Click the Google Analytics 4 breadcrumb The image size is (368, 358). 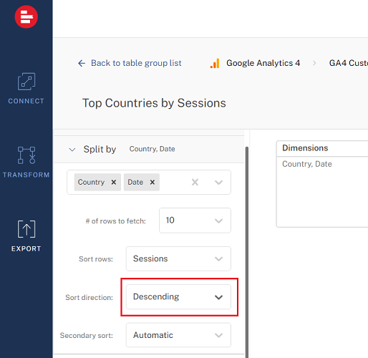pyautogui.click(x=263, y=63)
